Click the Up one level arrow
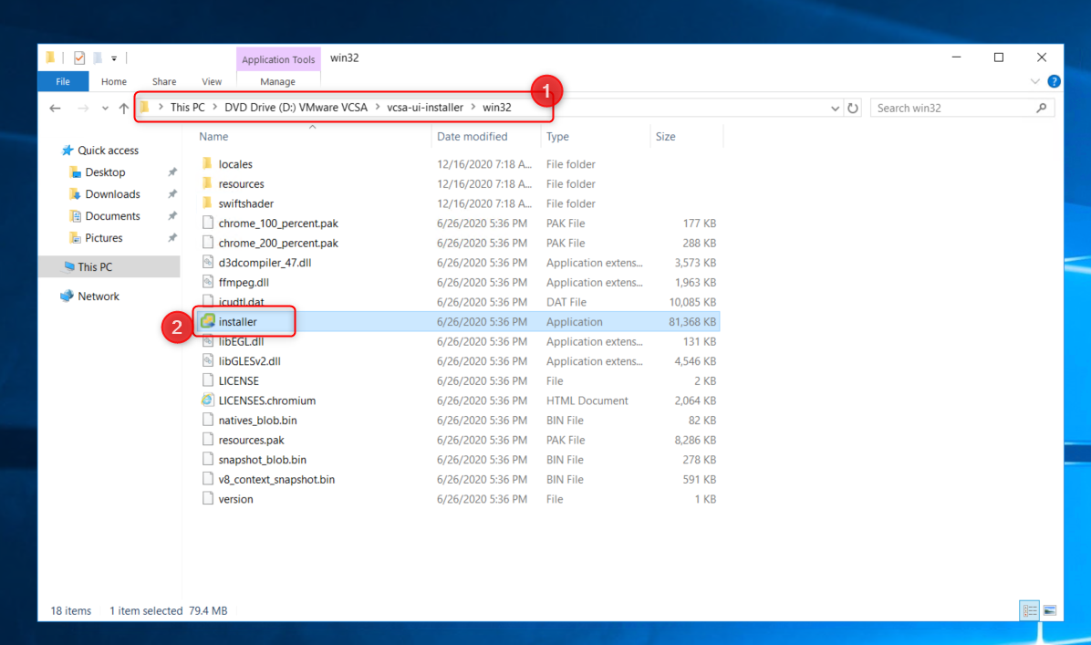1091x645 pixels. point(124,109)
